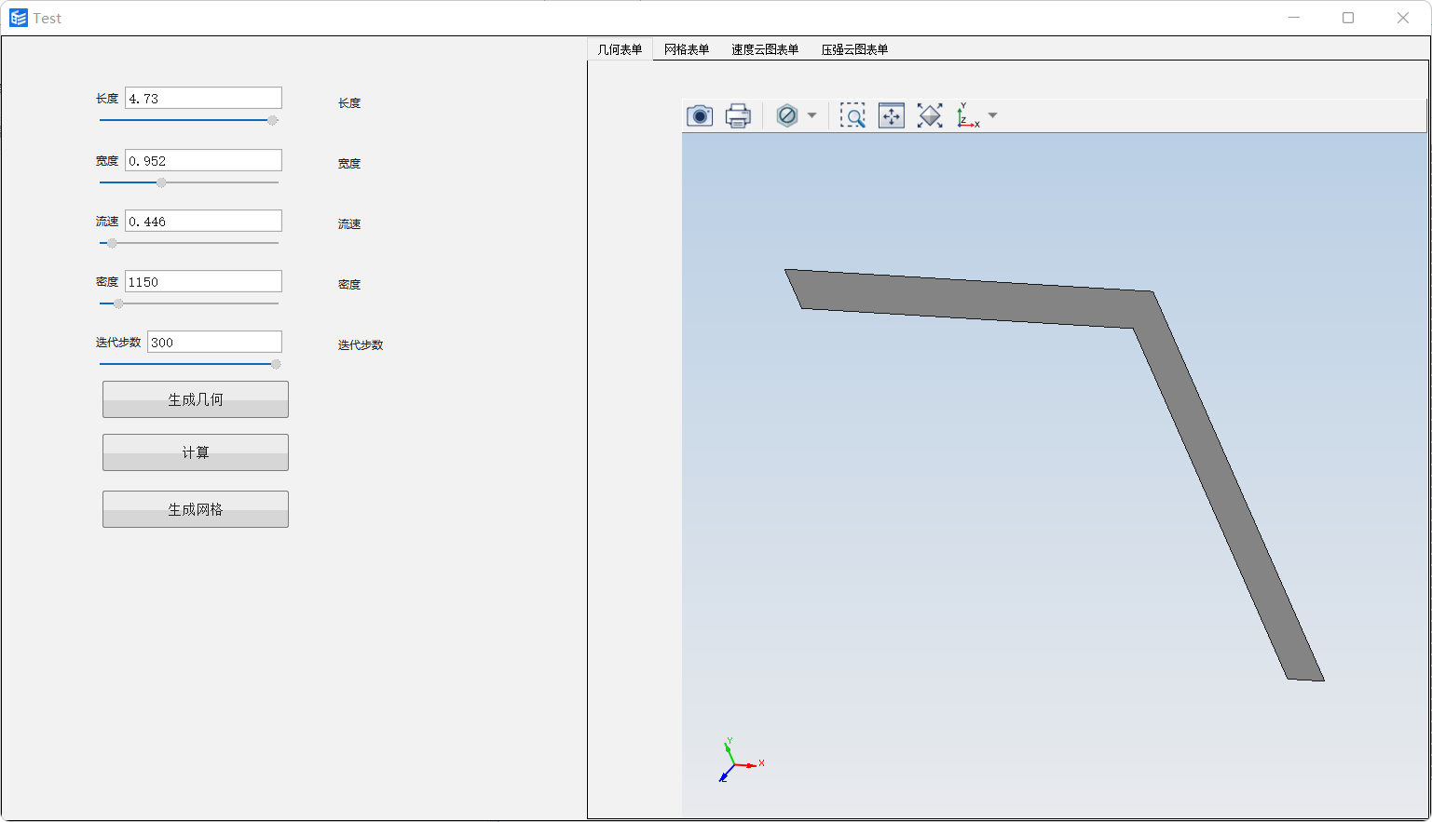Click the Test app icon in the title bar
This screenshot has width=1432, height=822.
pos(19,18)
